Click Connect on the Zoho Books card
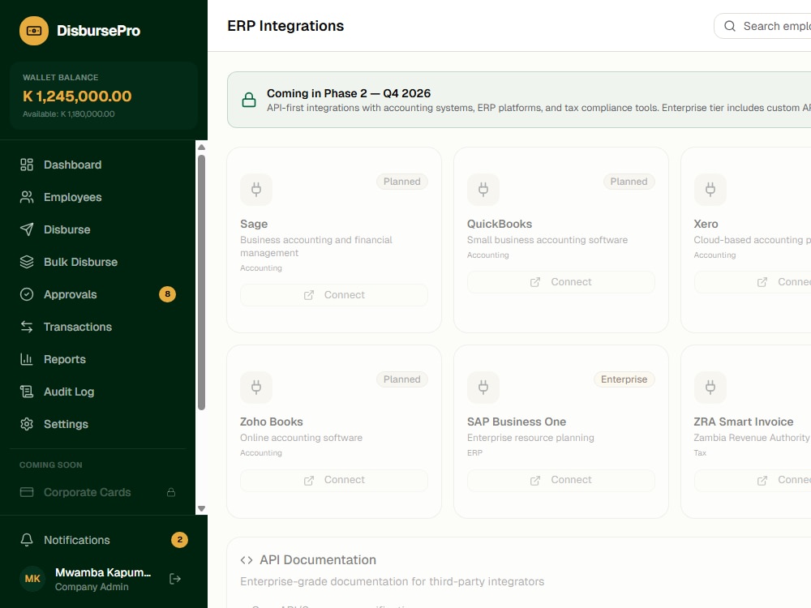The height and width of the screenshot is (608, 811). pos(334,480)
